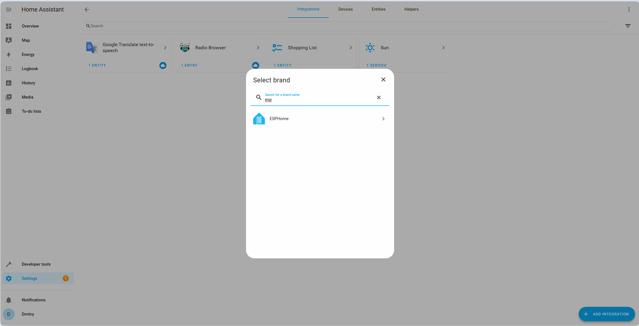Expand the Sun integration chevron

tap(443, 48)
